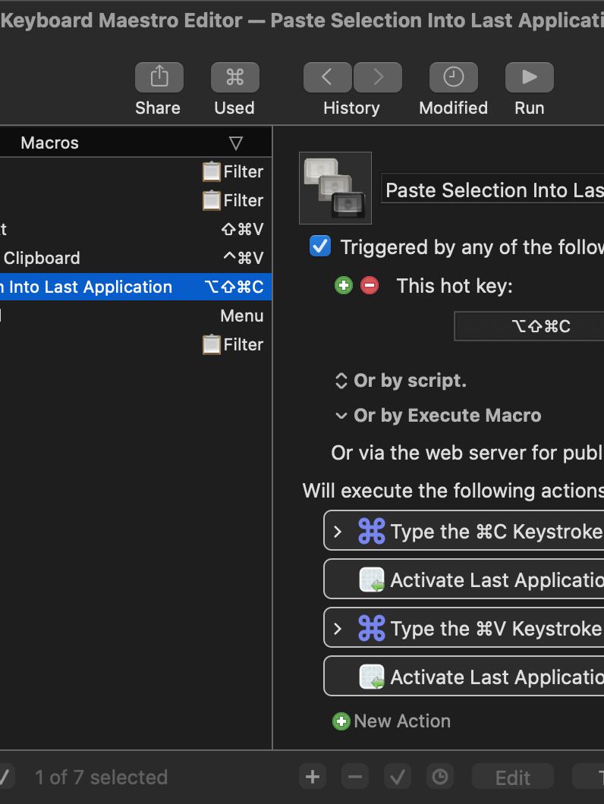Screen dimensions: 604x804
Task: Show recently Modified macros
Action: tap(454, 77)
